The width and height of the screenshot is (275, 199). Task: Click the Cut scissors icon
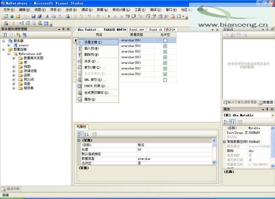pyautogui.click(x=47, y=17)
